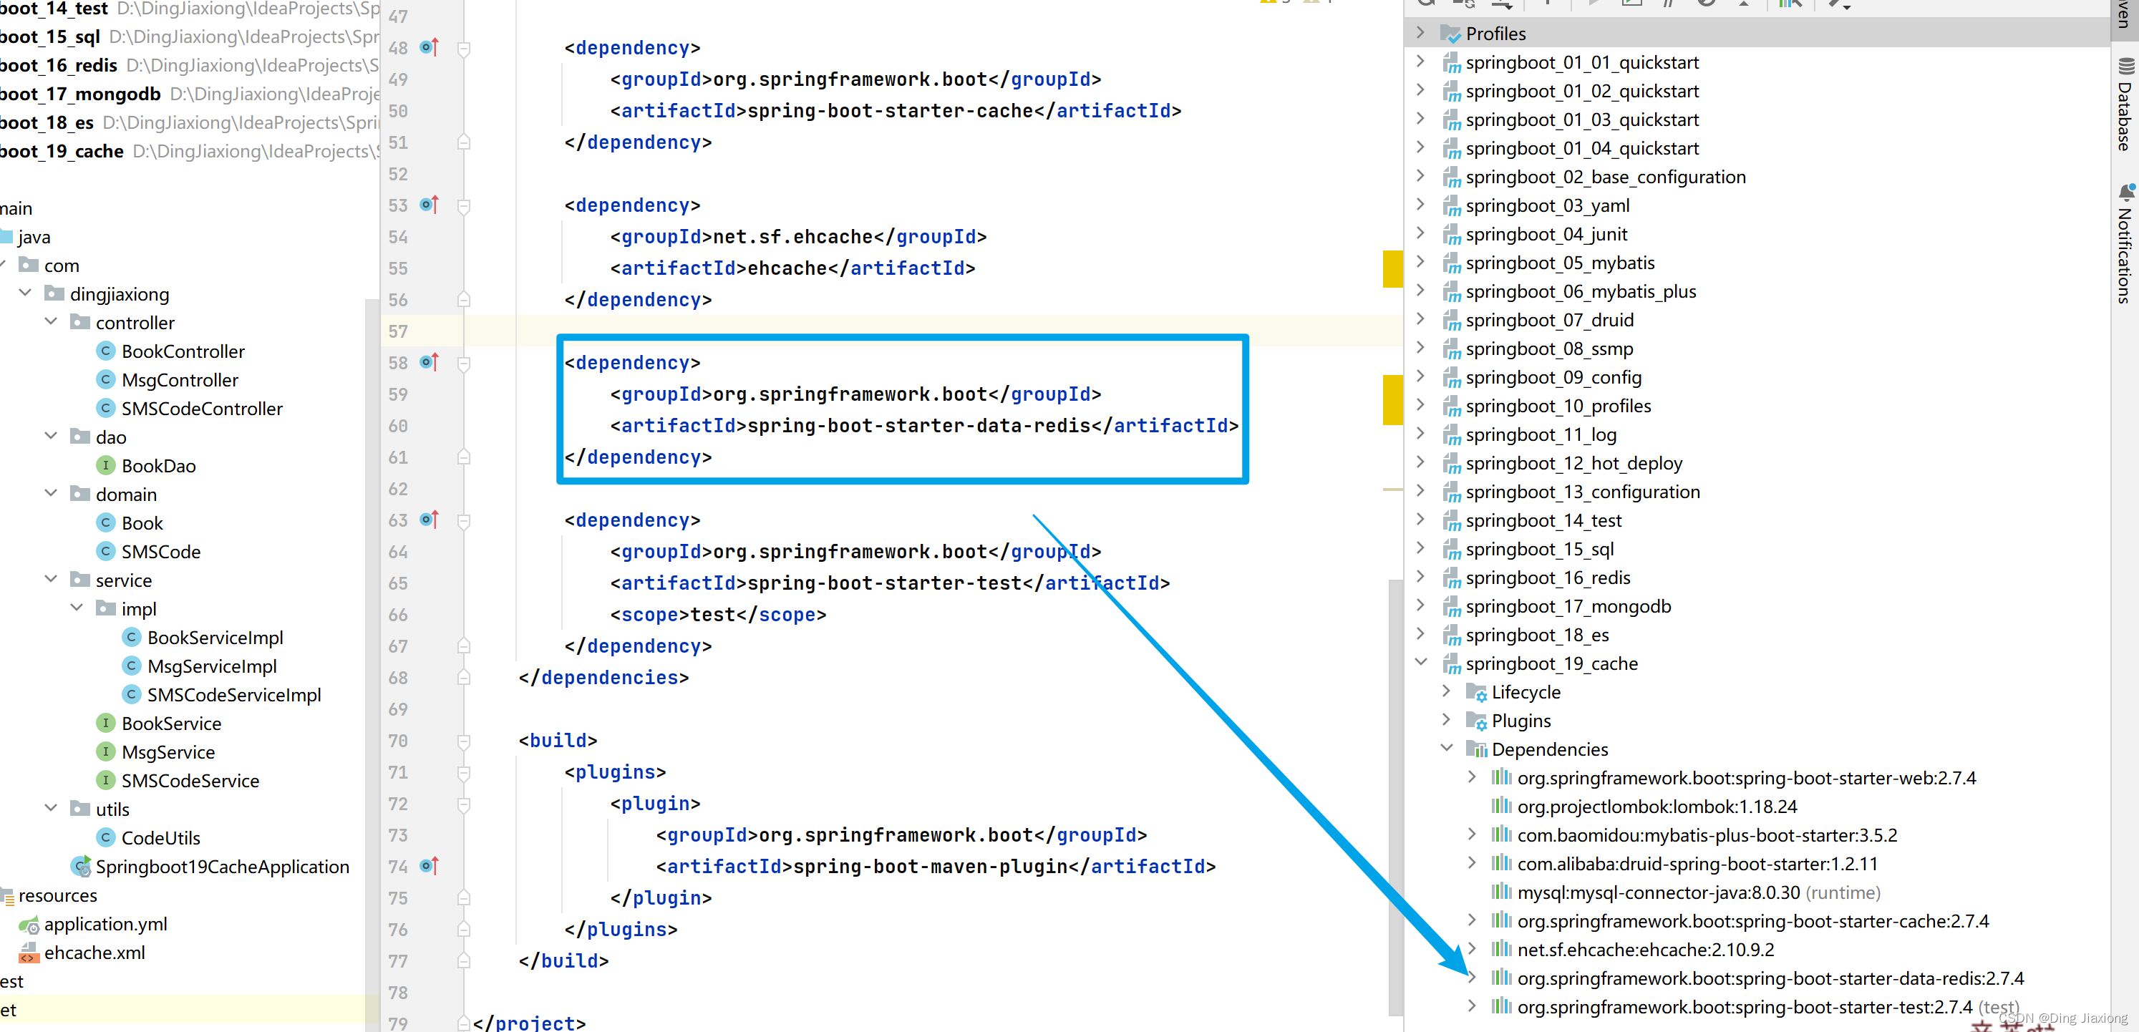Toggle code fold at line 63 dependency

pyautogui.click(x=464, y=520)
